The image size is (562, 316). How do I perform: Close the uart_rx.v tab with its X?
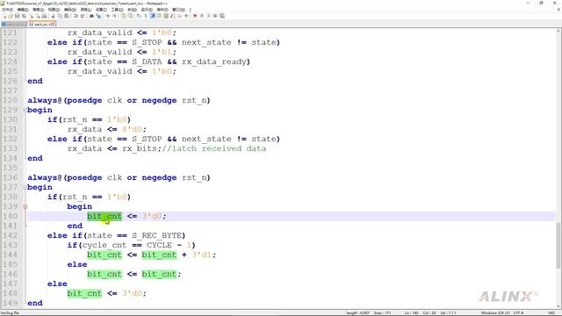pyautogui.click(x=53, y=25)
